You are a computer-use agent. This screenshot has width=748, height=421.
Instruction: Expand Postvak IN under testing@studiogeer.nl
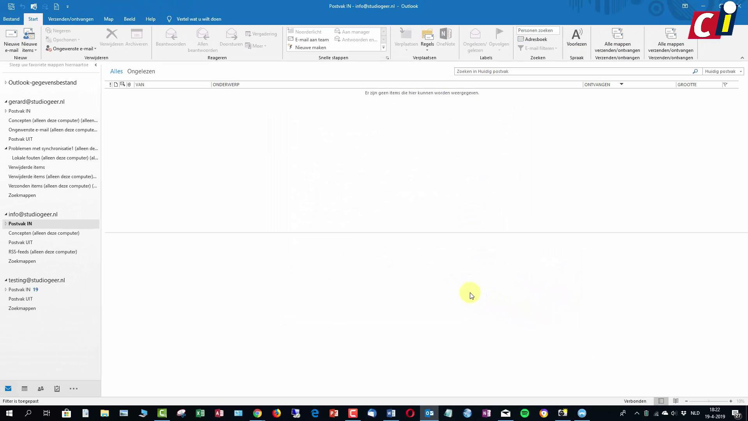click(5, 290)
